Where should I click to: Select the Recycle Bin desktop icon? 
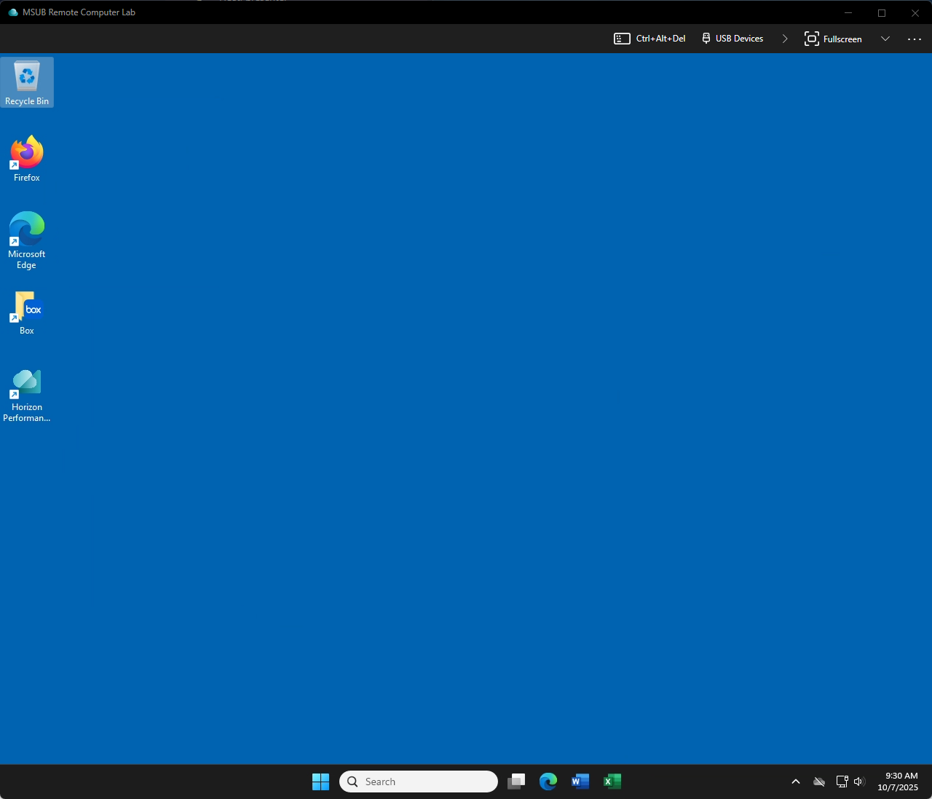[x=27, y=82]
